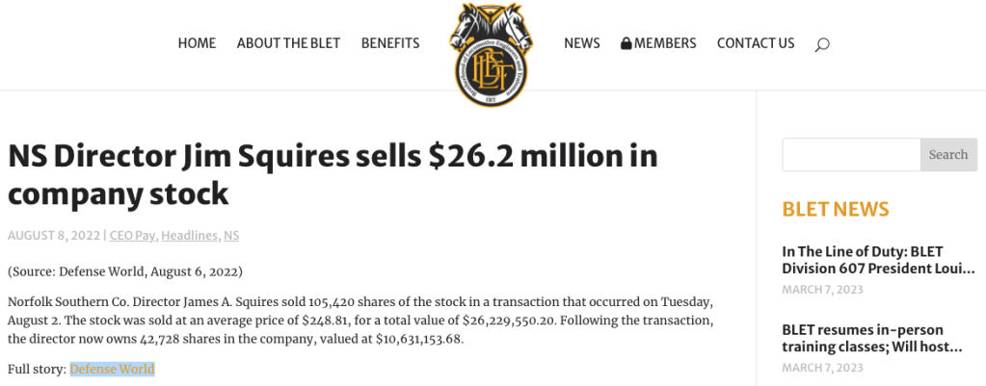The image size is (986, 386).
Task: Open the Home menu item
Action: click(197, 43)
